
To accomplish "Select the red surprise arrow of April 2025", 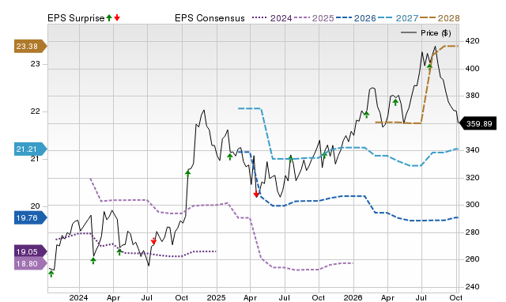I will (256, 194).
